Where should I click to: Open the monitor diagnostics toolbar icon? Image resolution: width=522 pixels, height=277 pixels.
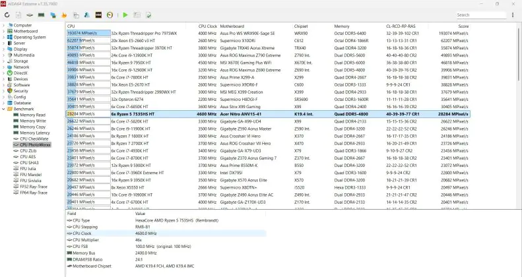pos(53,15)
